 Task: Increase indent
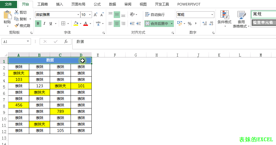[x=139, y=23]
